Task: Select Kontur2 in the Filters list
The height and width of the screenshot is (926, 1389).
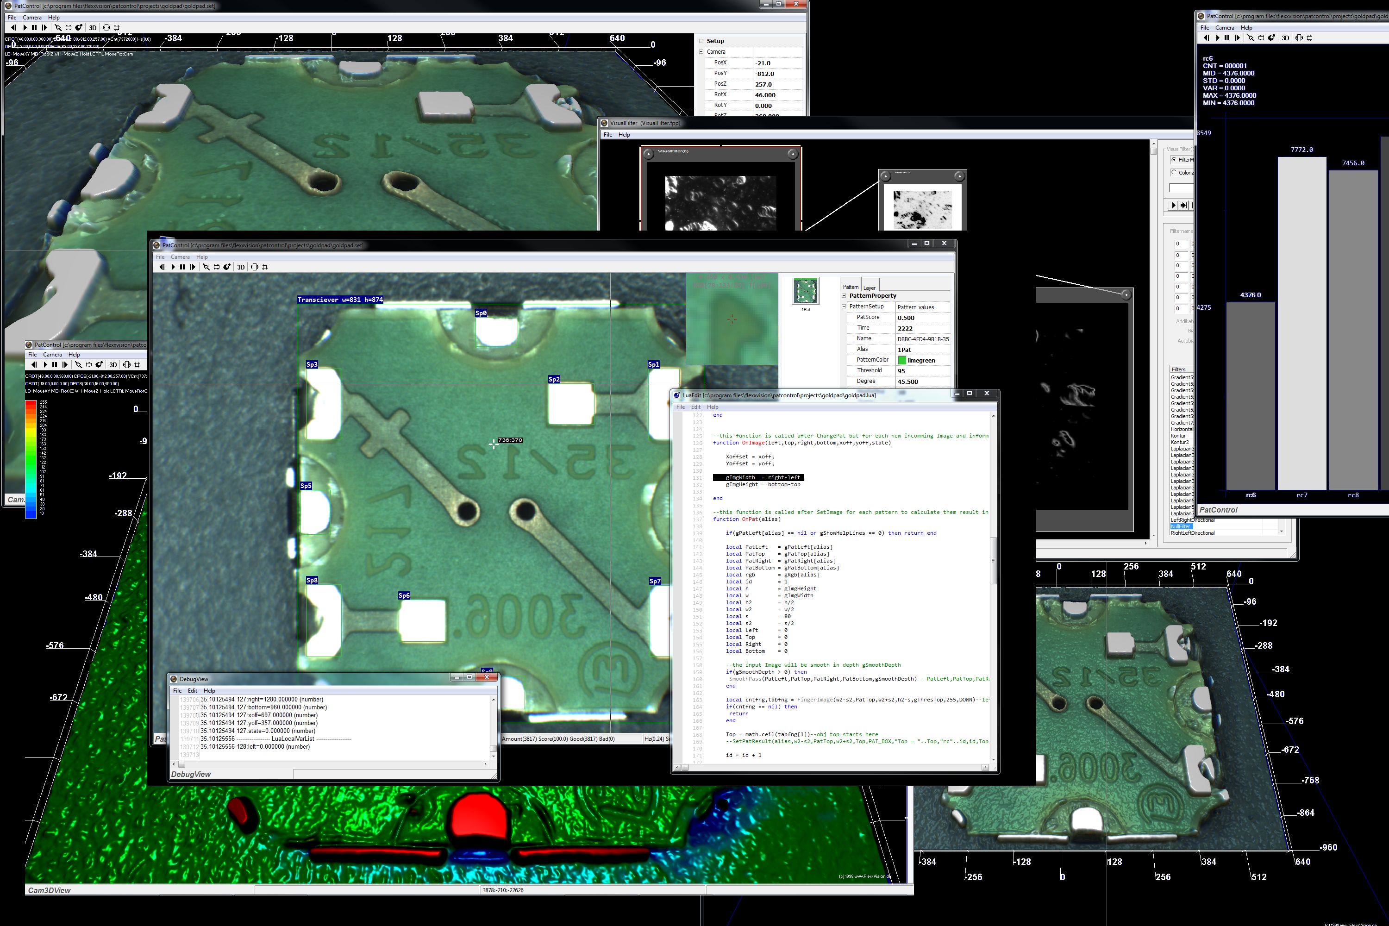Action: click(1180, 442)
